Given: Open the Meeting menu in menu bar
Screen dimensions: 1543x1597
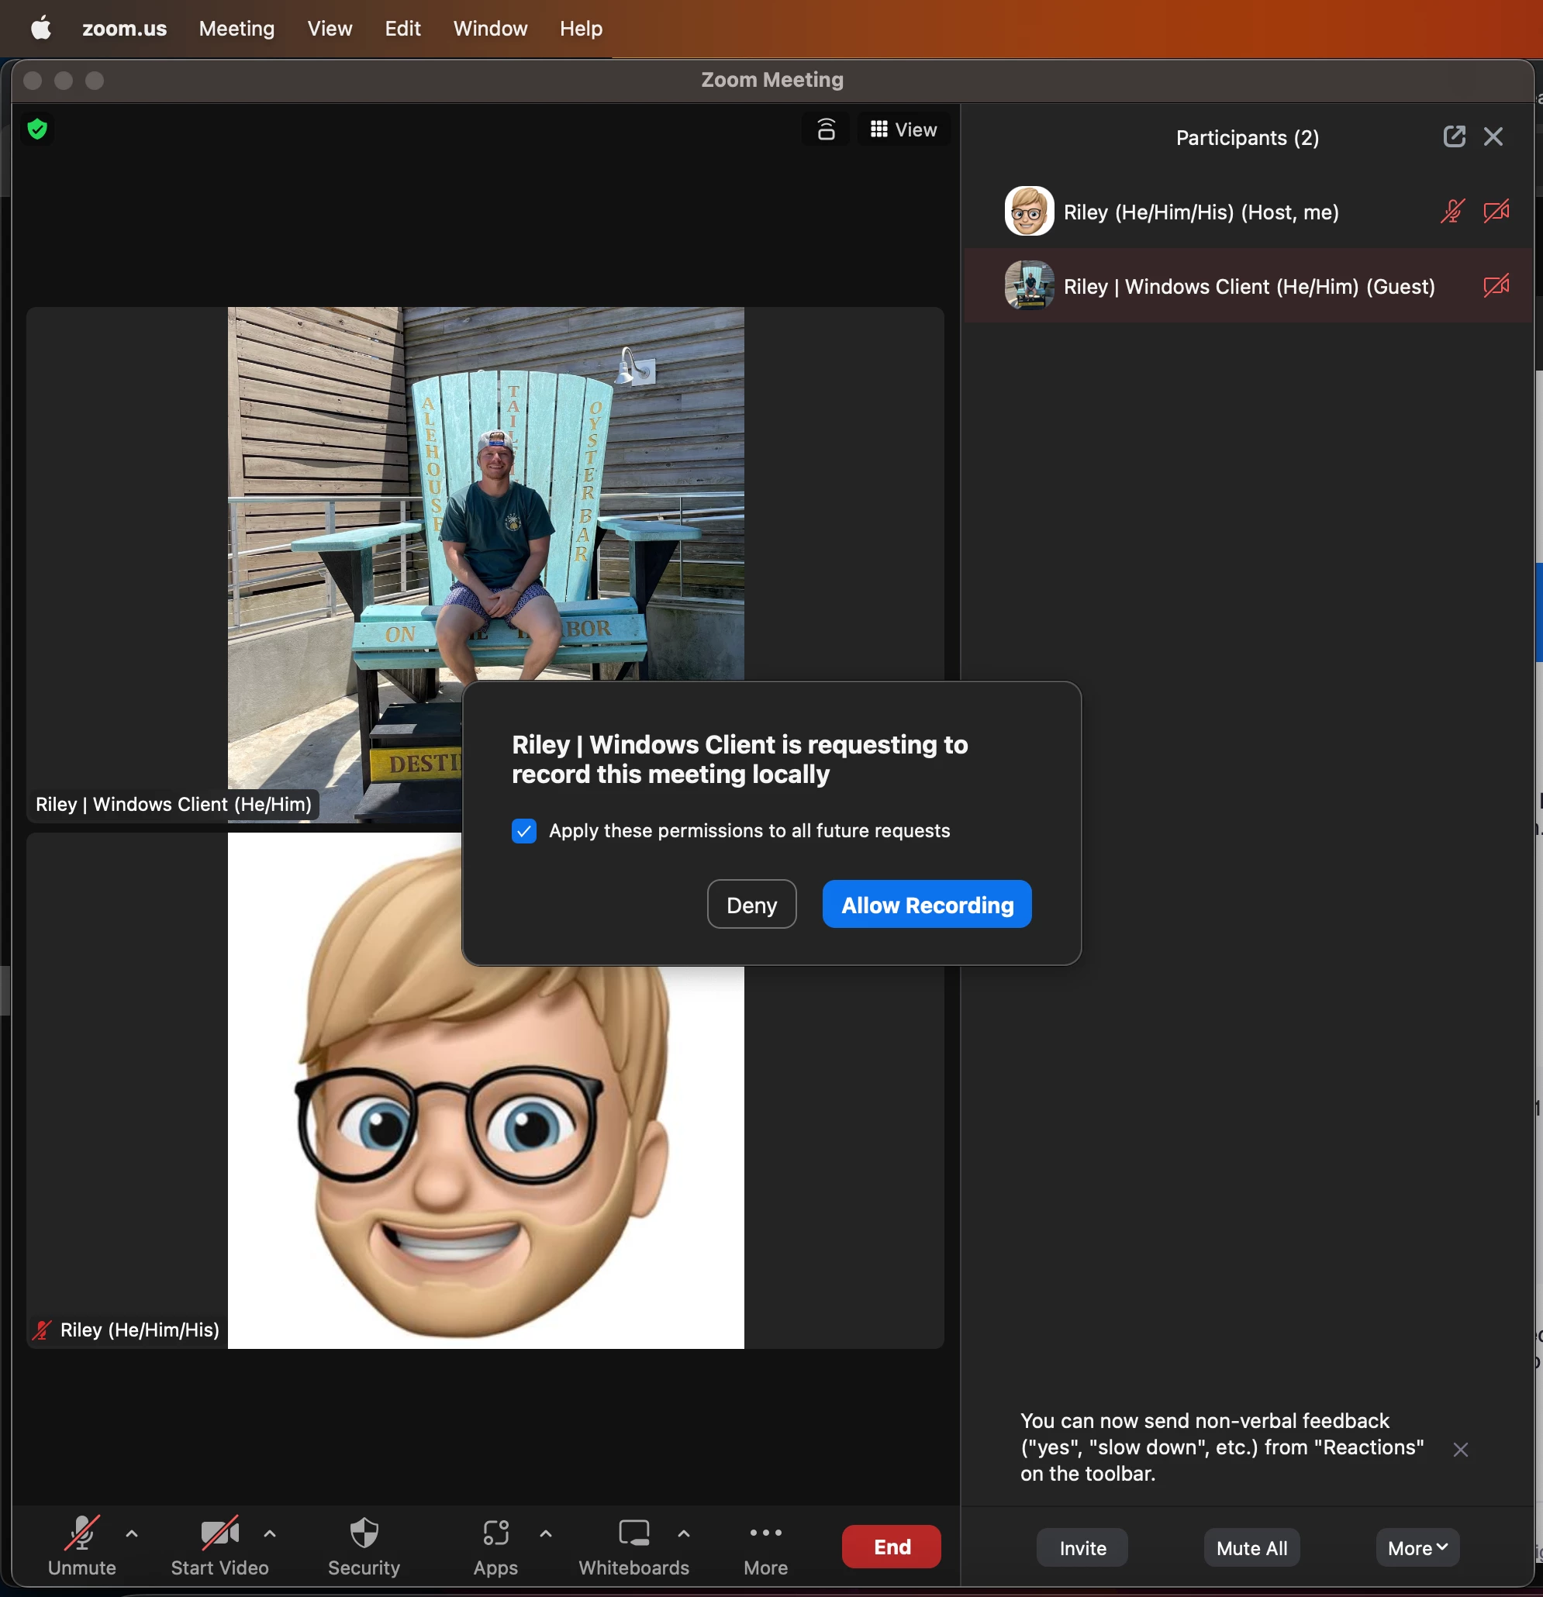Looking at the screenshot, I should [x=236, y=29].
